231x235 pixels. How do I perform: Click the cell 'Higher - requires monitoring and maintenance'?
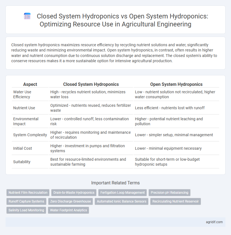click(91, 135)
